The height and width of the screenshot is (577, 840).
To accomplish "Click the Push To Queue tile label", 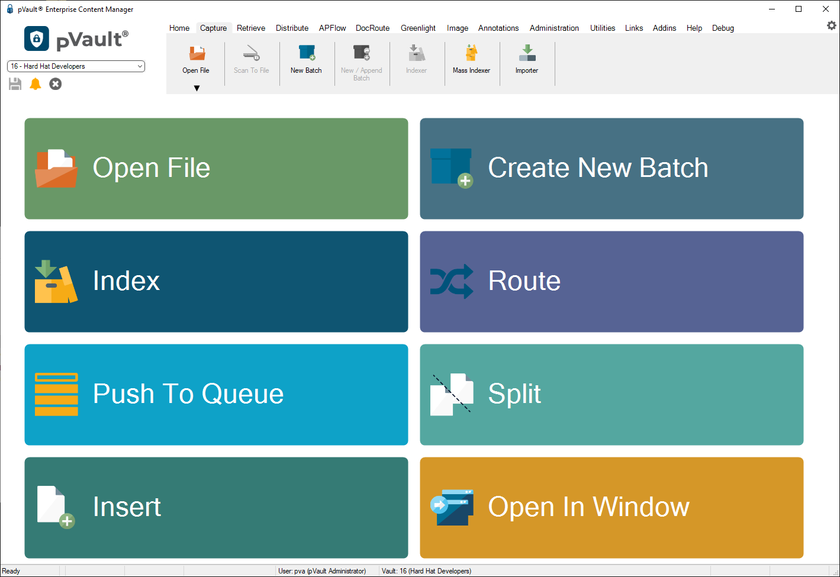I will click(188, 394).
